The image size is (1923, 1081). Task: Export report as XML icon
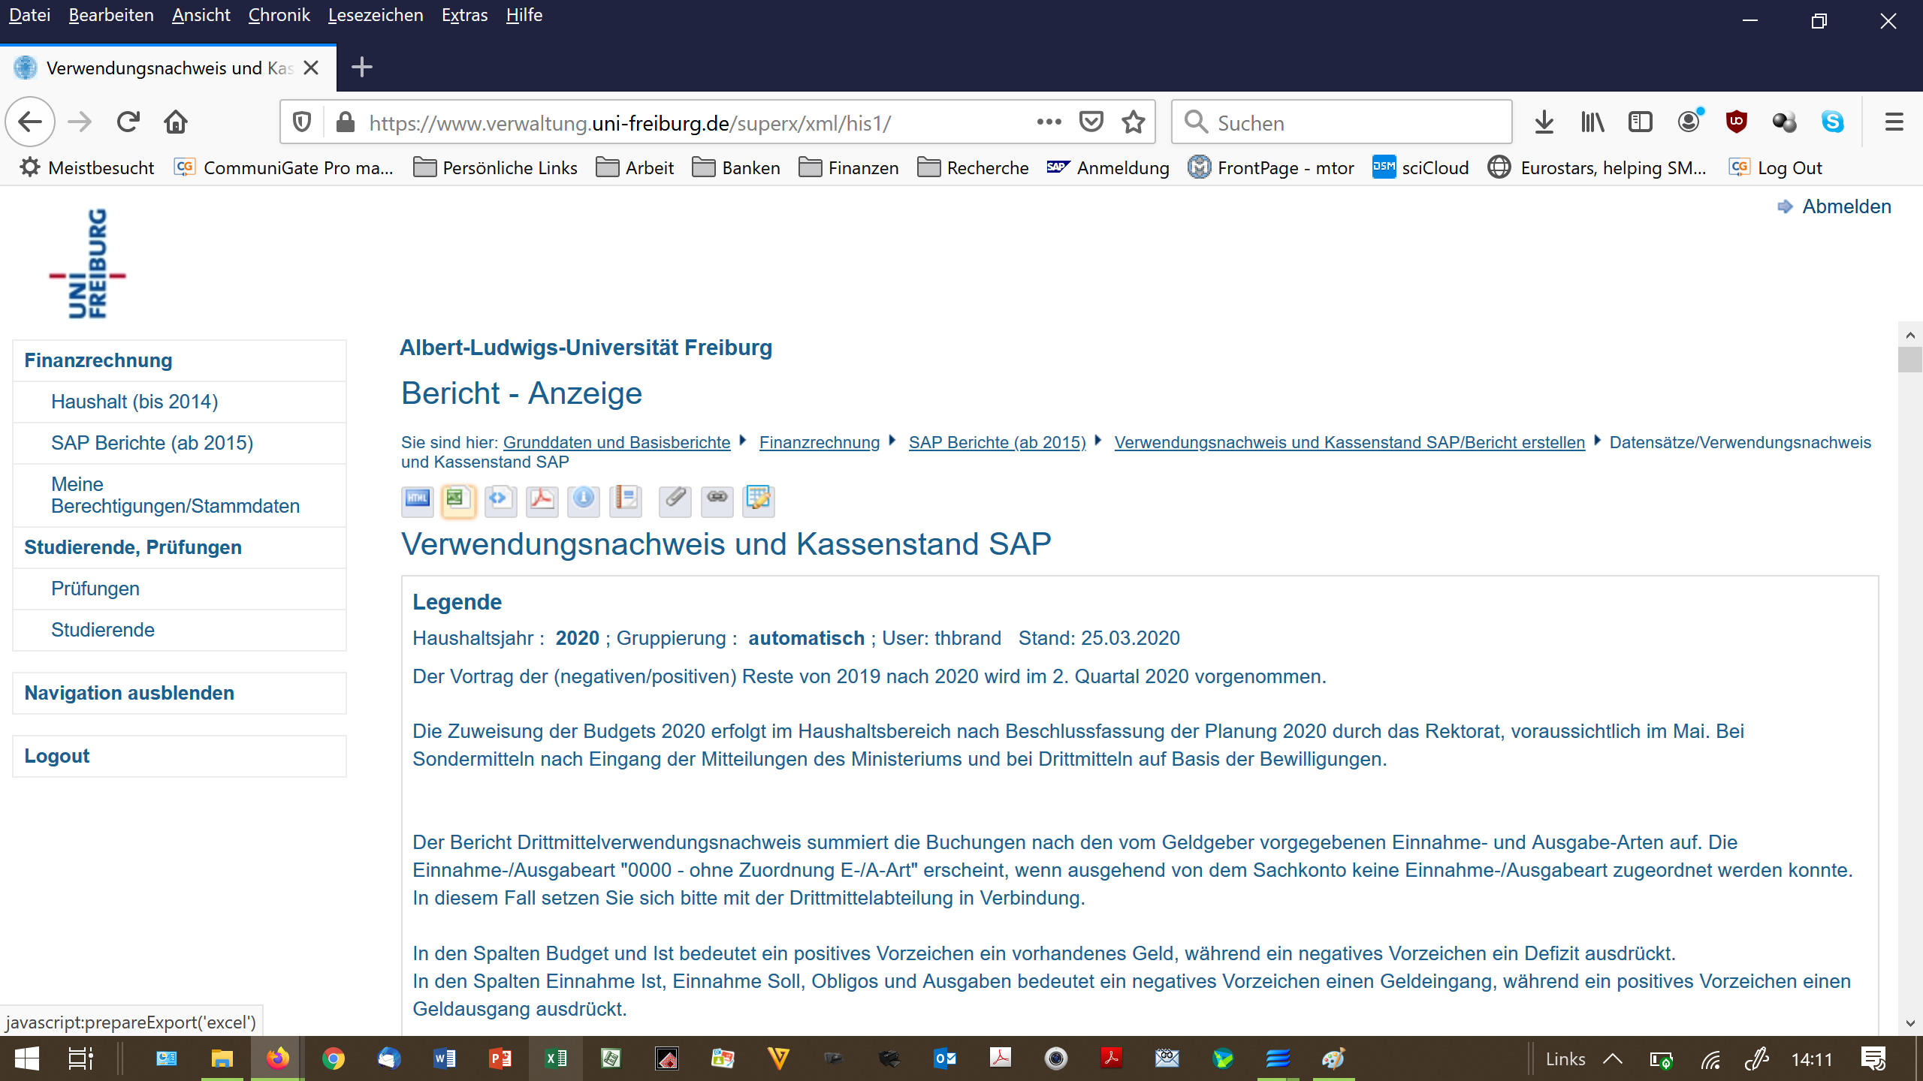point(500,500)
